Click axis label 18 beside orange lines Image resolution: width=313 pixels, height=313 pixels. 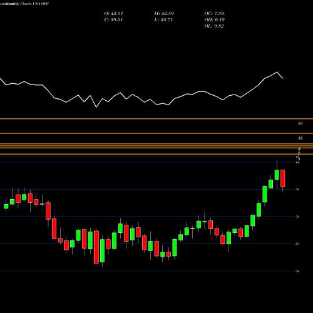pyautogui.click(x=300, y=138)
